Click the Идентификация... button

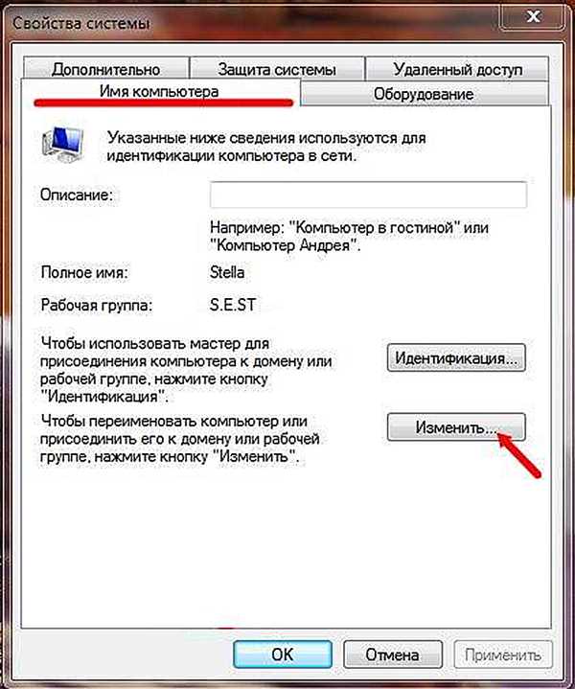tap(456, 357)
